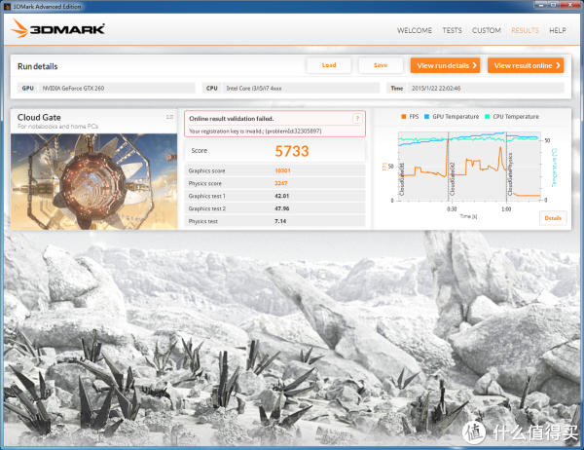
Task: Click the Graphics test 2 row
Action: (x=274, y=208)
